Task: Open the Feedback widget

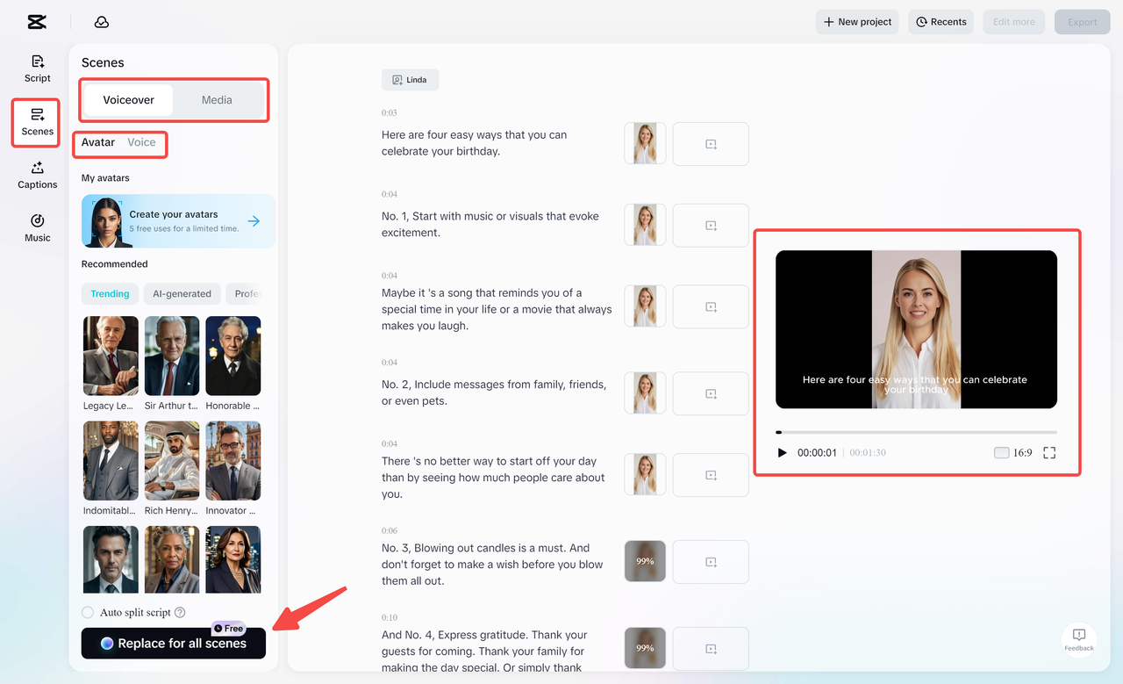Action: [x=1078, y=639]
